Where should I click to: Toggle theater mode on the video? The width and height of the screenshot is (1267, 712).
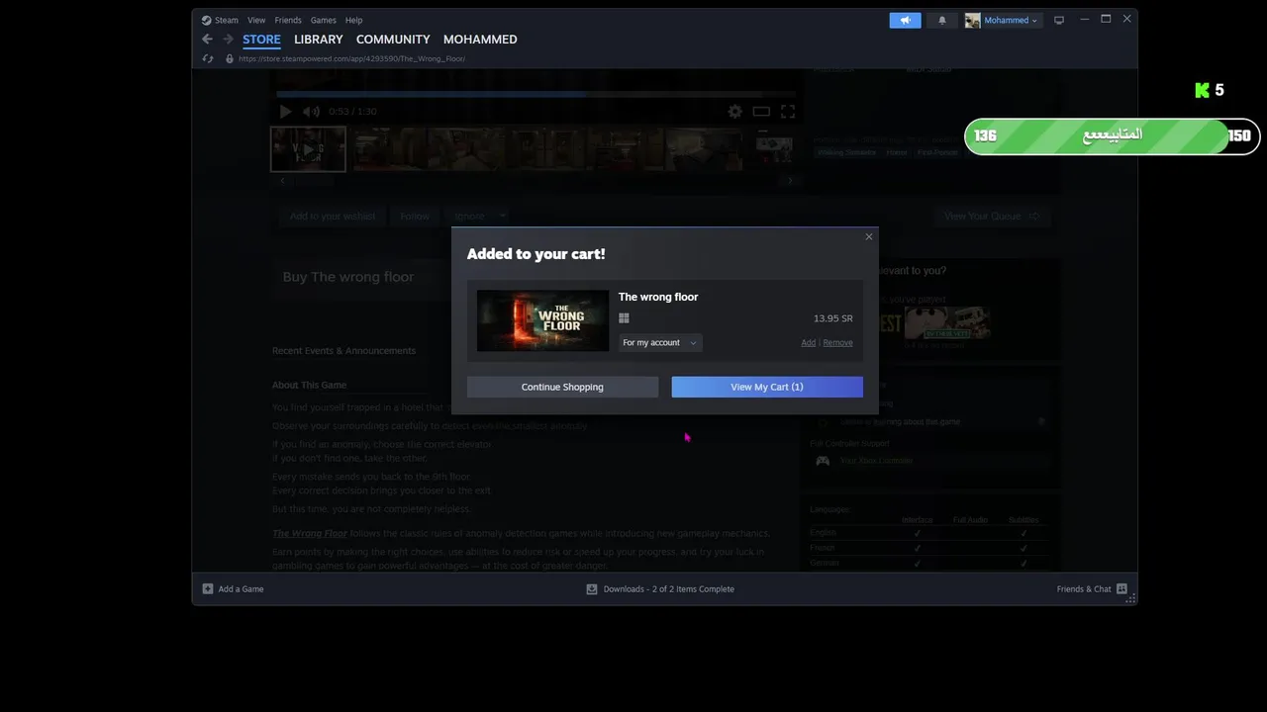pos(761,112)
